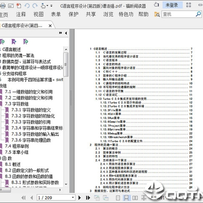Click bookmark panel horizontal scroll-right arrow
The height and width of the screenshot is (203, 203).
point(60,190)
